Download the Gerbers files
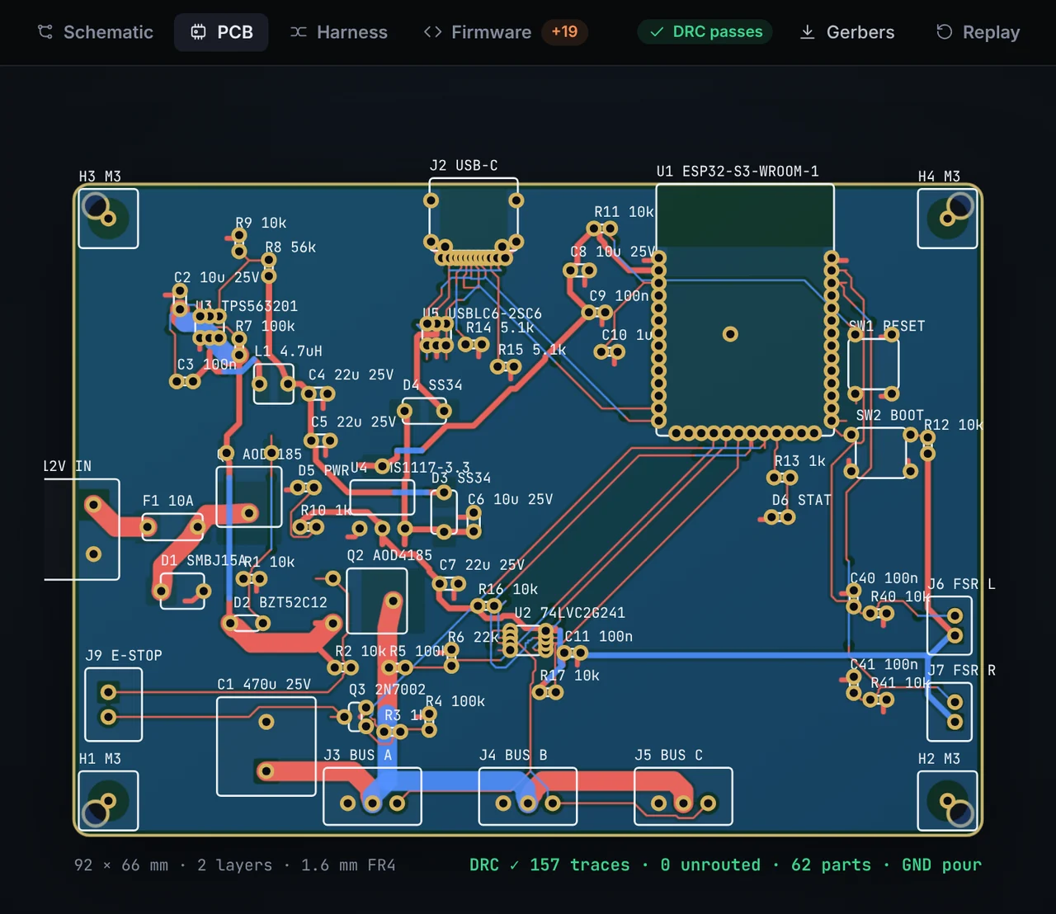 pyautogui.click(x=847, y=32)
